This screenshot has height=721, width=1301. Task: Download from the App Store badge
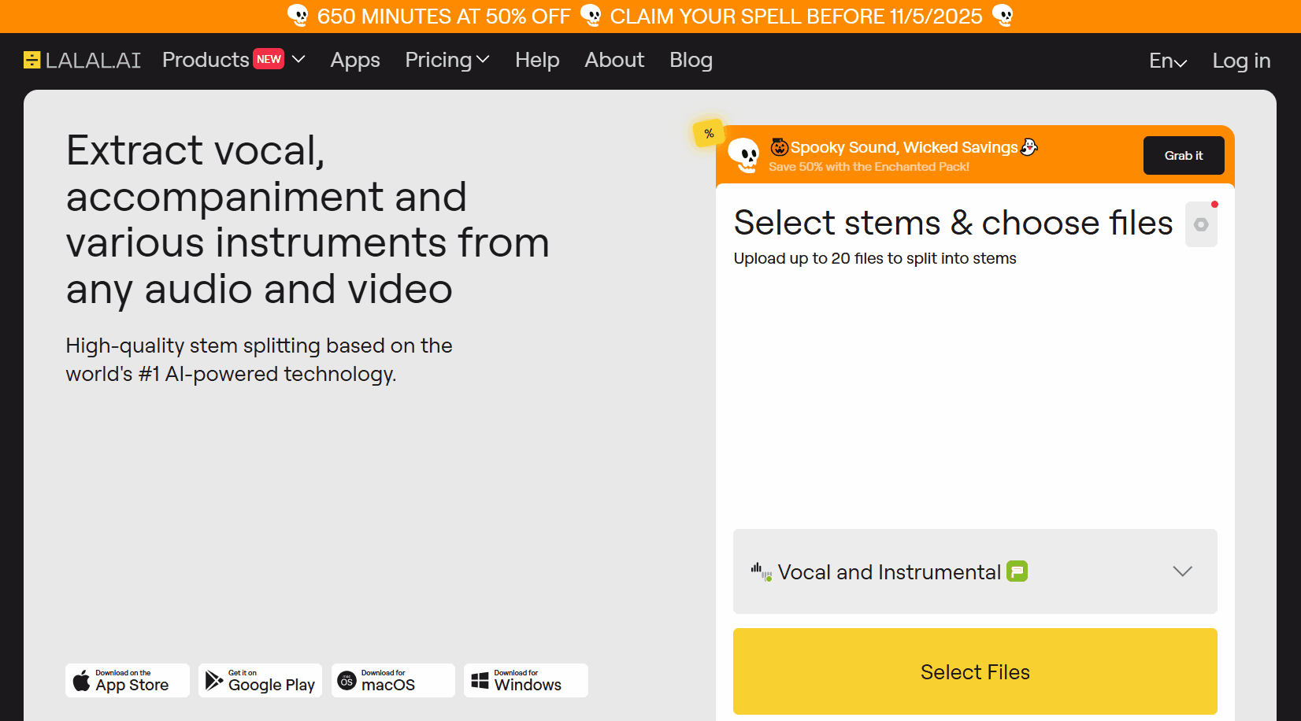(x=128, y=680)
